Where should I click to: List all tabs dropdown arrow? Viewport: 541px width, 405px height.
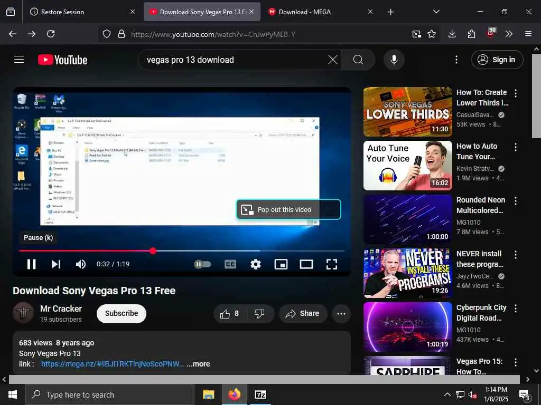pos(436,12)
